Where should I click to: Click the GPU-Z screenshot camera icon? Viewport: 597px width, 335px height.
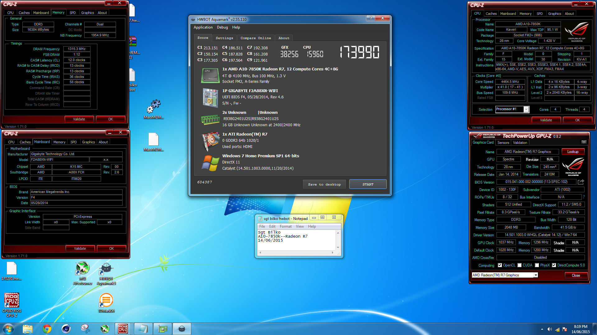click(x=584, y=142)
